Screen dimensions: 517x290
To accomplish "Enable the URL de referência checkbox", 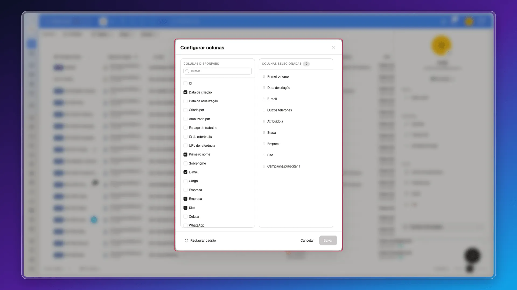I will 185,146.
